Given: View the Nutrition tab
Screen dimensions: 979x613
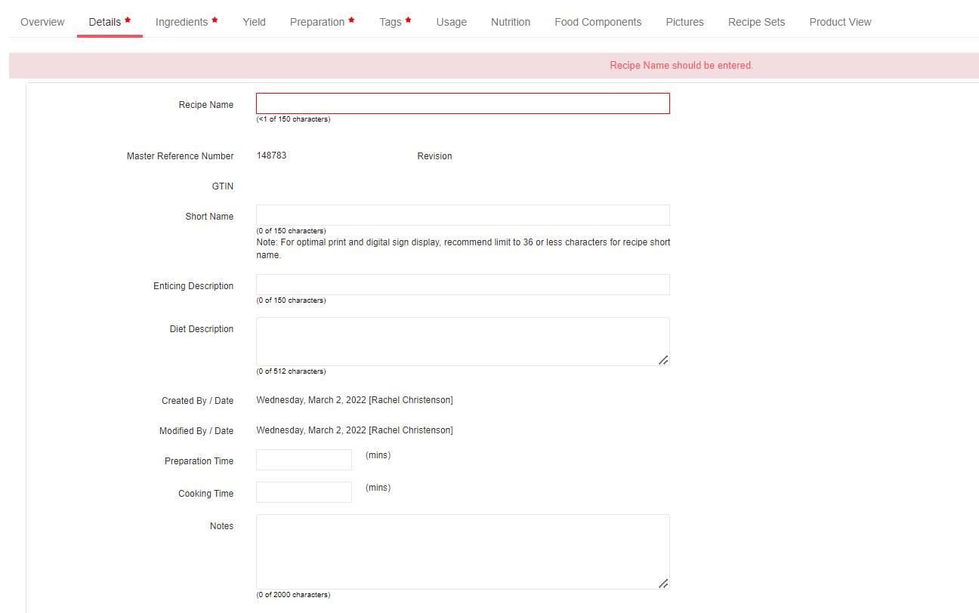Looking at the screenshot, I should tap(511, 22).
